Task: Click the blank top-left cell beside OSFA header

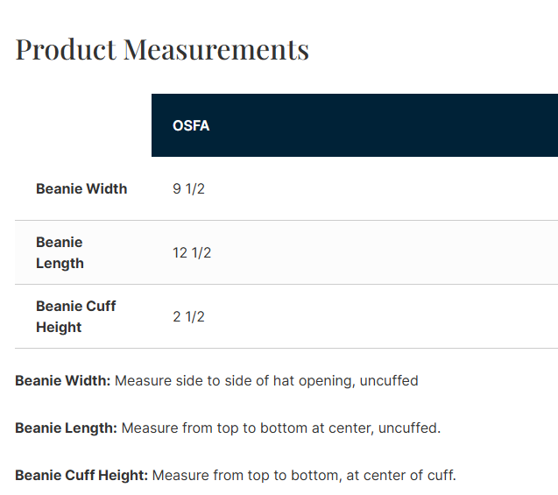Action: pyautogui.click(x=83, y=125)
